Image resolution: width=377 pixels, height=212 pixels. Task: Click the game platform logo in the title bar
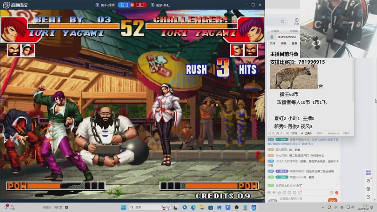[16, 5]
